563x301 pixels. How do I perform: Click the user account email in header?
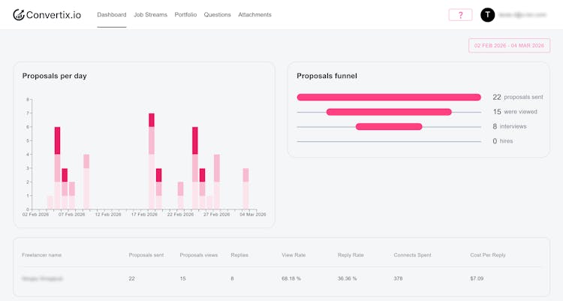(x=522, y=15)
